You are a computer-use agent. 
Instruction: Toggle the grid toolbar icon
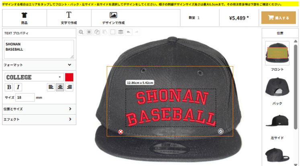coord(89,32)
